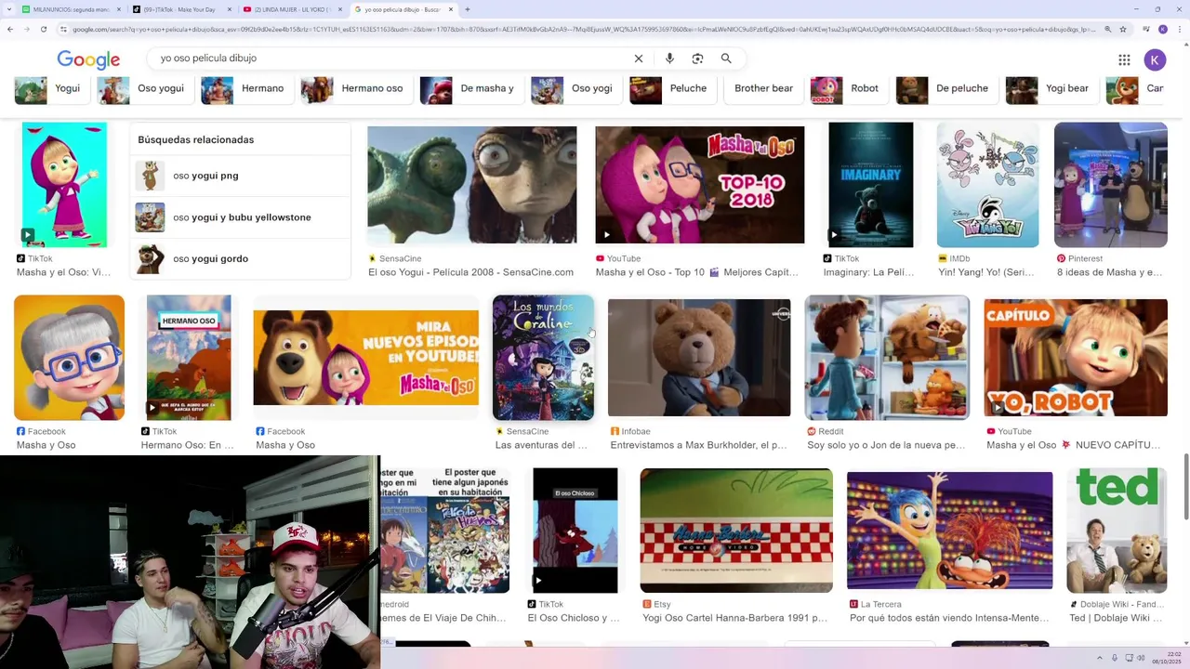Go to the Google logo homepage

click(x=88, y=59)
